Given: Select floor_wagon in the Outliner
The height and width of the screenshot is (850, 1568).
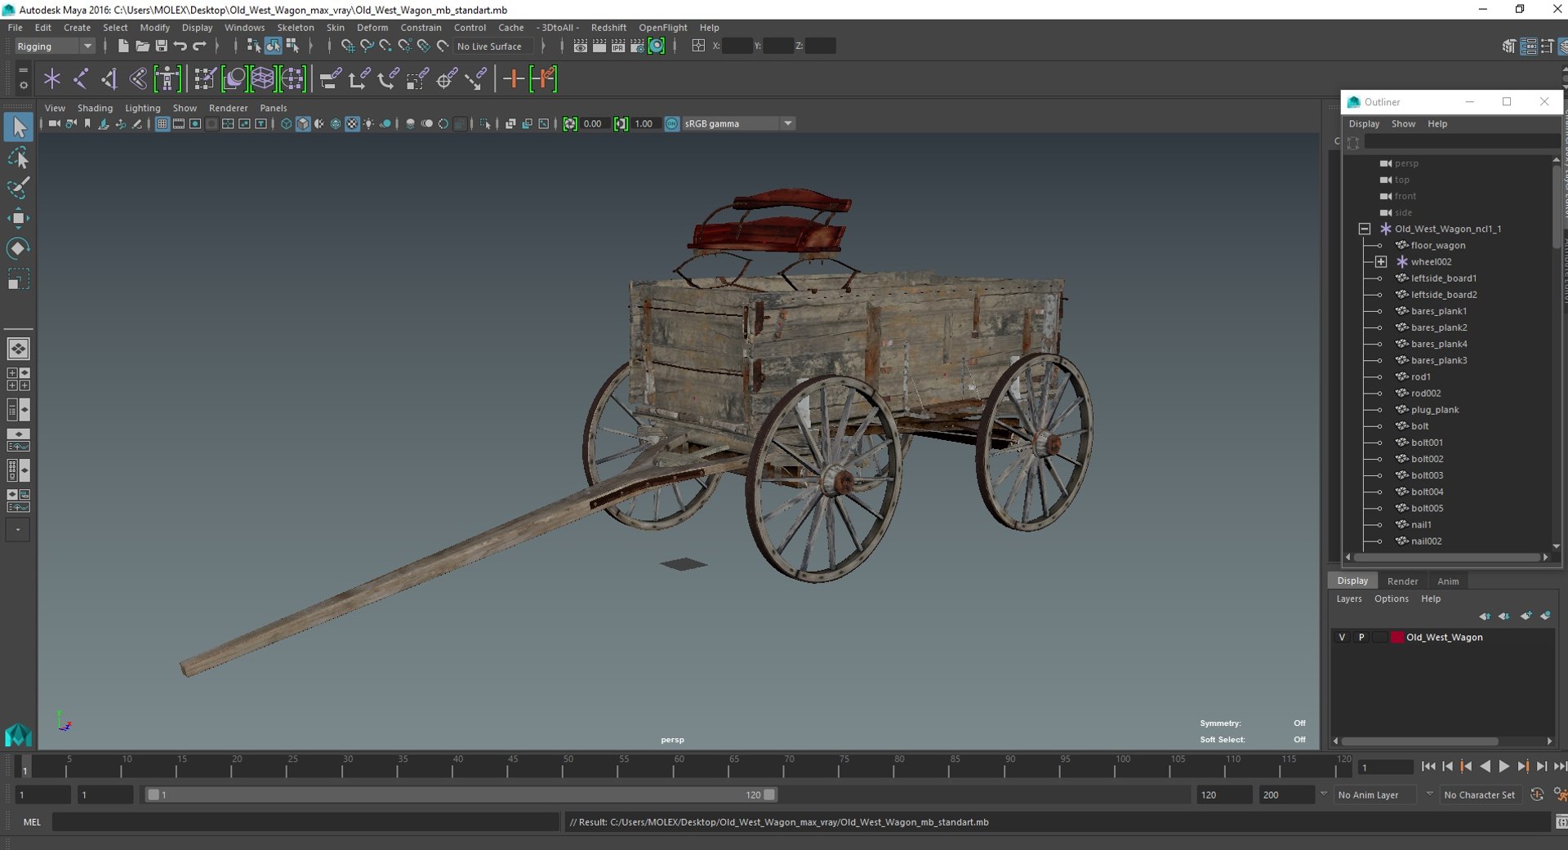Looking at the screenshot, I should click(x=1437, y=246).
